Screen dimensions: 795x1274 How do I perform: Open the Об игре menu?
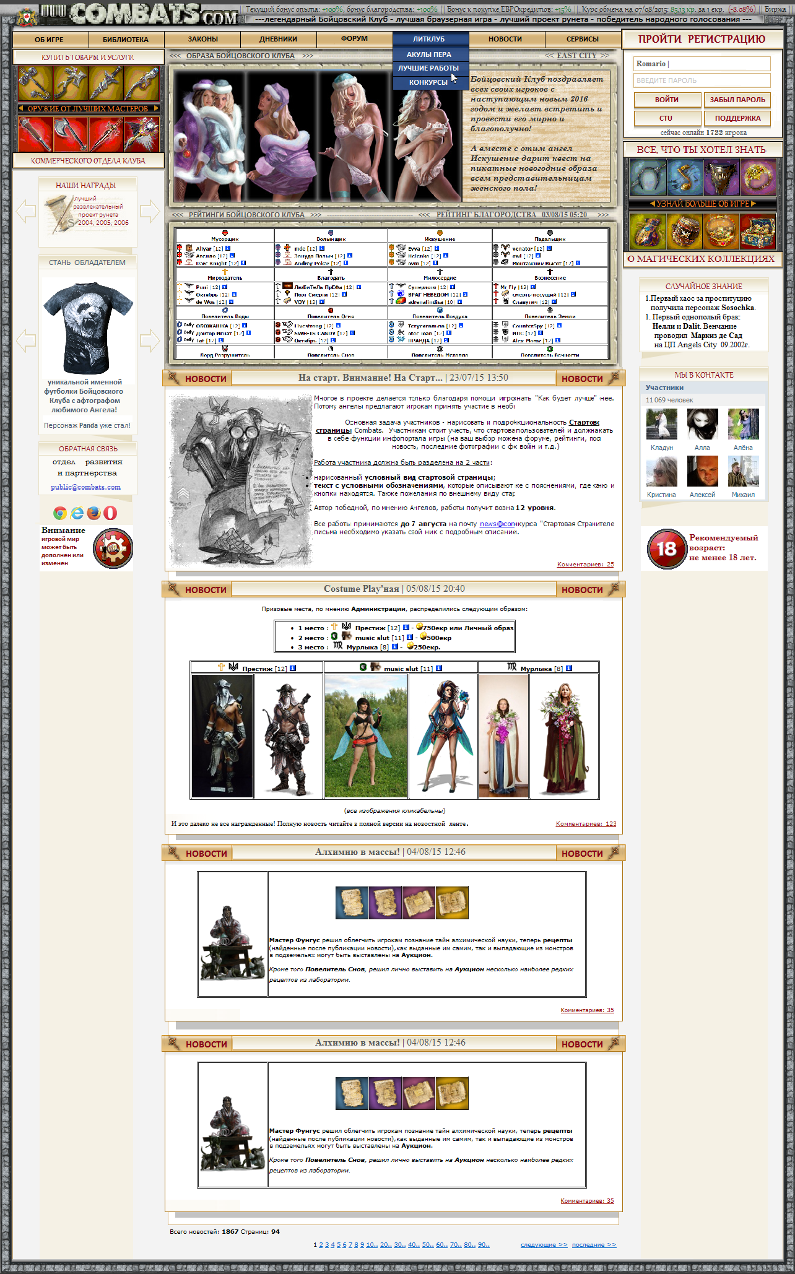click(x=50, y=40)
